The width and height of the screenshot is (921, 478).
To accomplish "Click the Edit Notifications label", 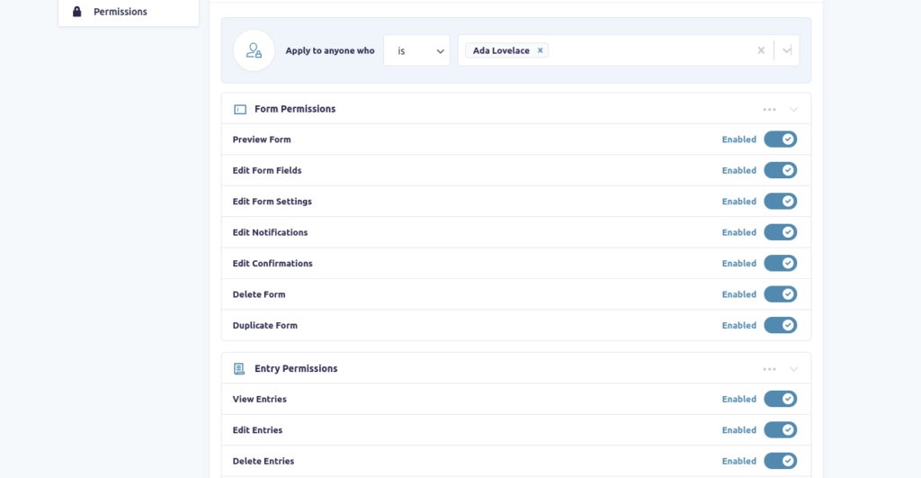I will point(270,232).
